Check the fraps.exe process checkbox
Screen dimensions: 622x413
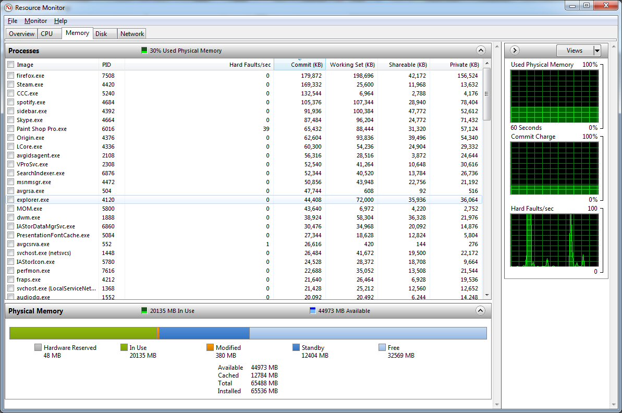coord(11,280)
